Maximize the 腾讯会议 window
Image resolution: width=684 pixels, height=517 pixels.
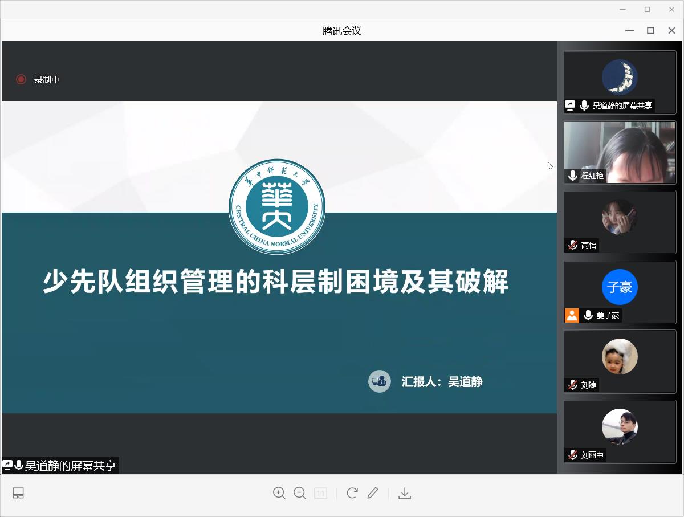[x=650, y=31]
